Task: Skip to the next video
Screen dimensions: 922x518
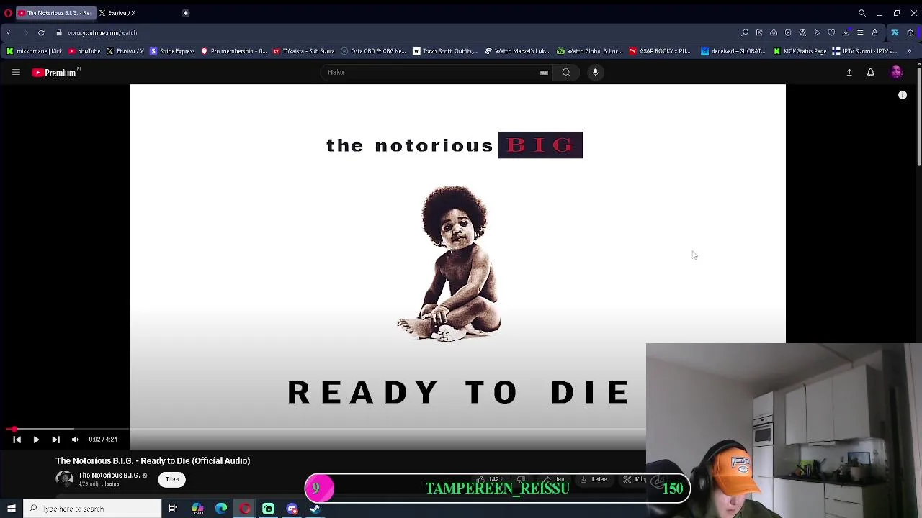Action: pos(55,440)
